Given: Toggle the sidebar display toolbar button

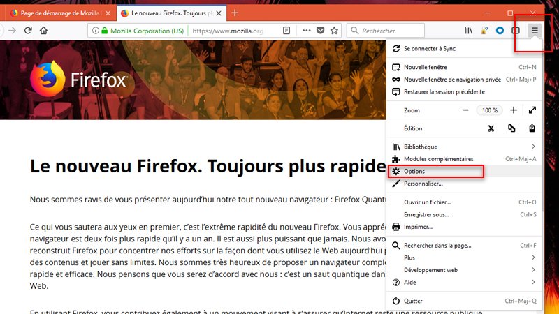Looking at the screenshot, I should [516, 31].
